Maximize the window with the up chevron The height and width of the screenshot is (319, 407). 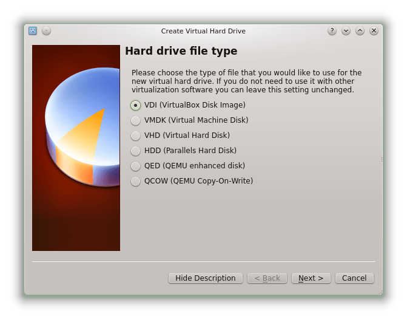click(360, 31)
